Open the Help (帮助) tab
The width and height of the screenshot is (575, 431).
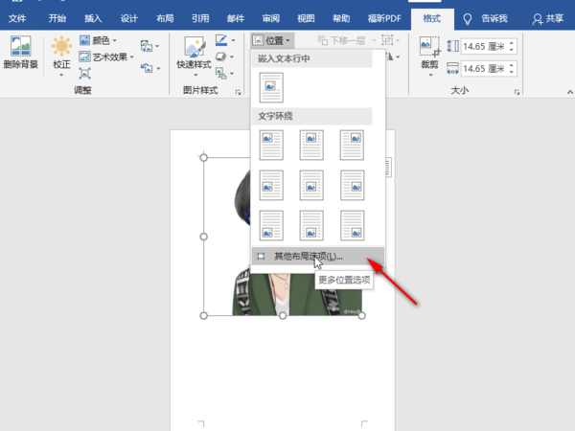[341, 18]
